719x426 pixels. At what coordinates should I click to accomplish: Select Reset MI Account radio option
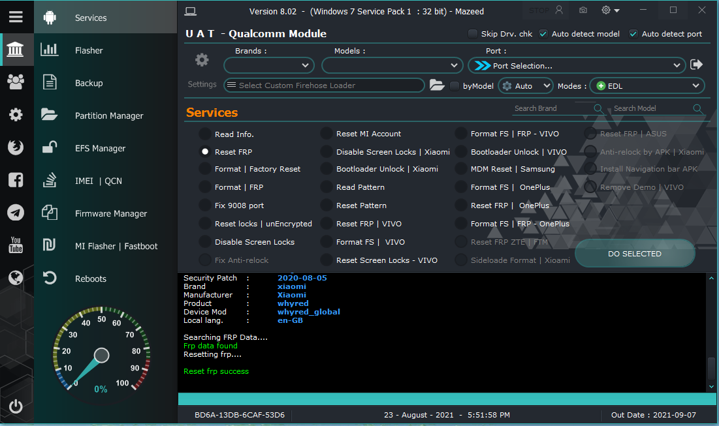click(x=326, y=134)
